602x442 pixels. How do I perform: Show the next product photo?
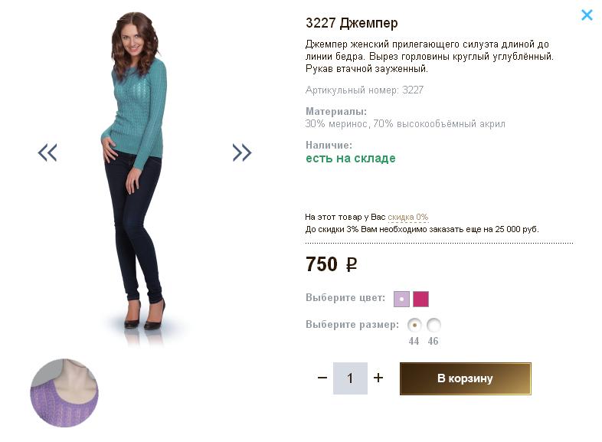click(242, 152)
